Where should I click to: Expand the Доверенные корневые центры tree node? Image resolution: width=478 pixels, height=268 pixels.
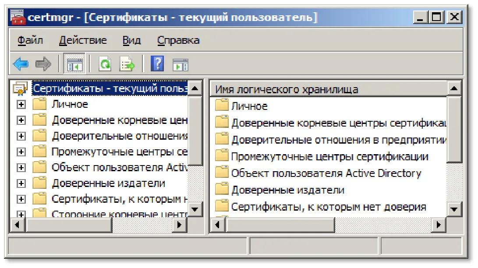point(21,120)
